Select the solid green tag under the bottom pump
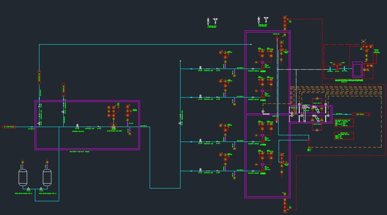Image resolution: width=387 pixels, height=215 pixels. tap(263, 174)
